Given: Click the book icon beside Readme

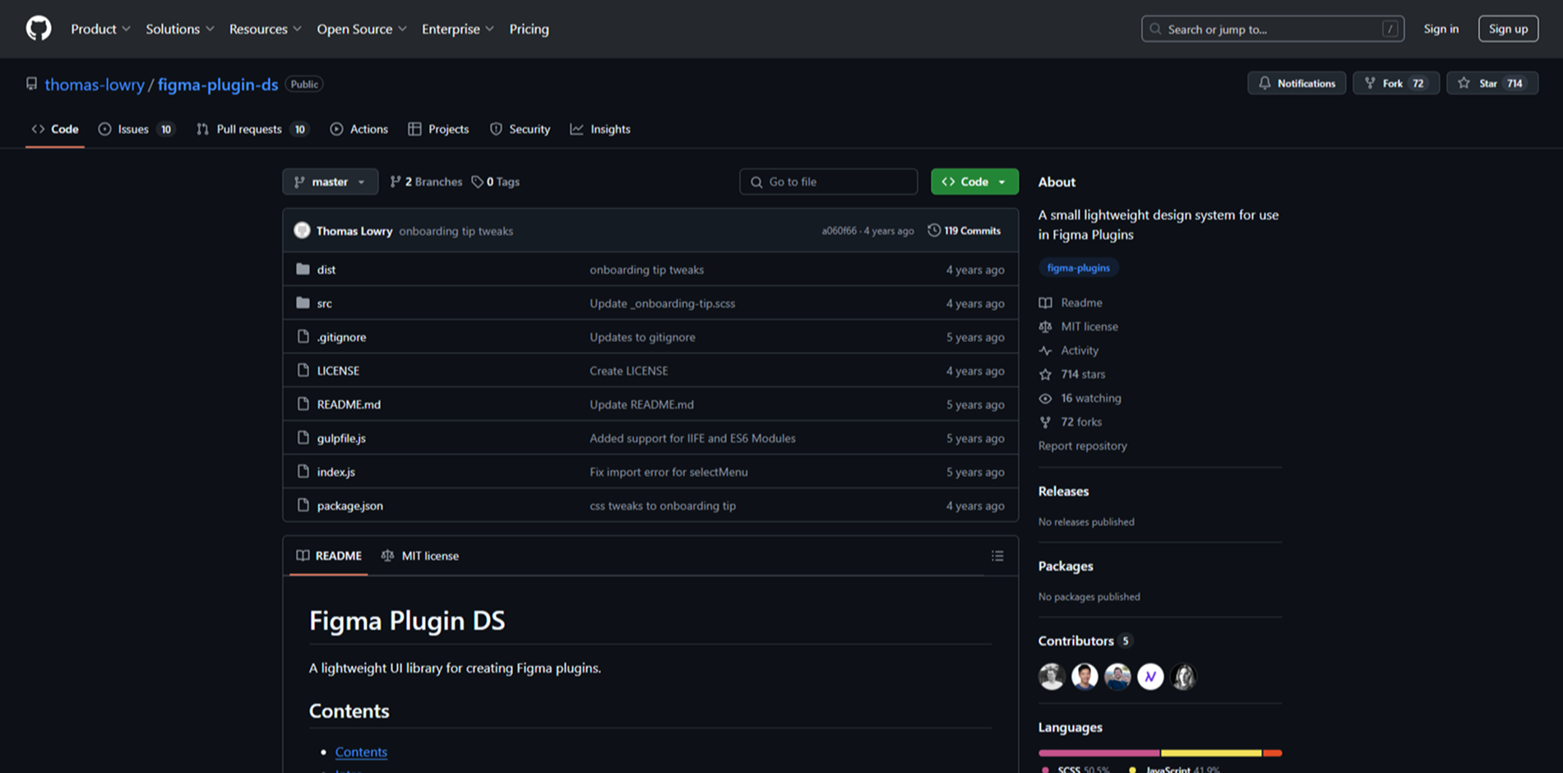Looking at the screenshot, I should (1045, 303).
